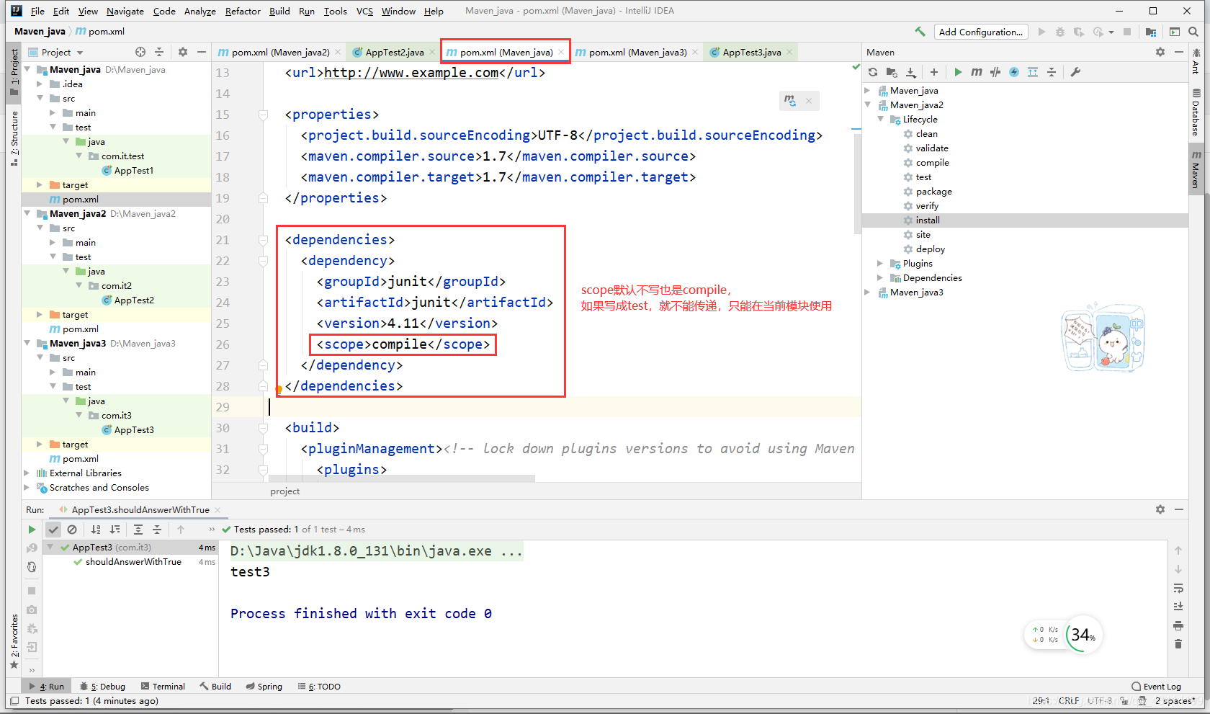Click Run Anything icon in top toolbar
Viewport: 1210px width, 714px height.
[x=1175, y=32]
